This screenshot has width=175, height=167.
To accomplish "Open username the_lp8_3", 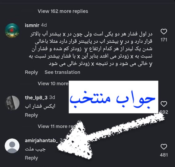I will pyautogui.click(x=36, y=98).
